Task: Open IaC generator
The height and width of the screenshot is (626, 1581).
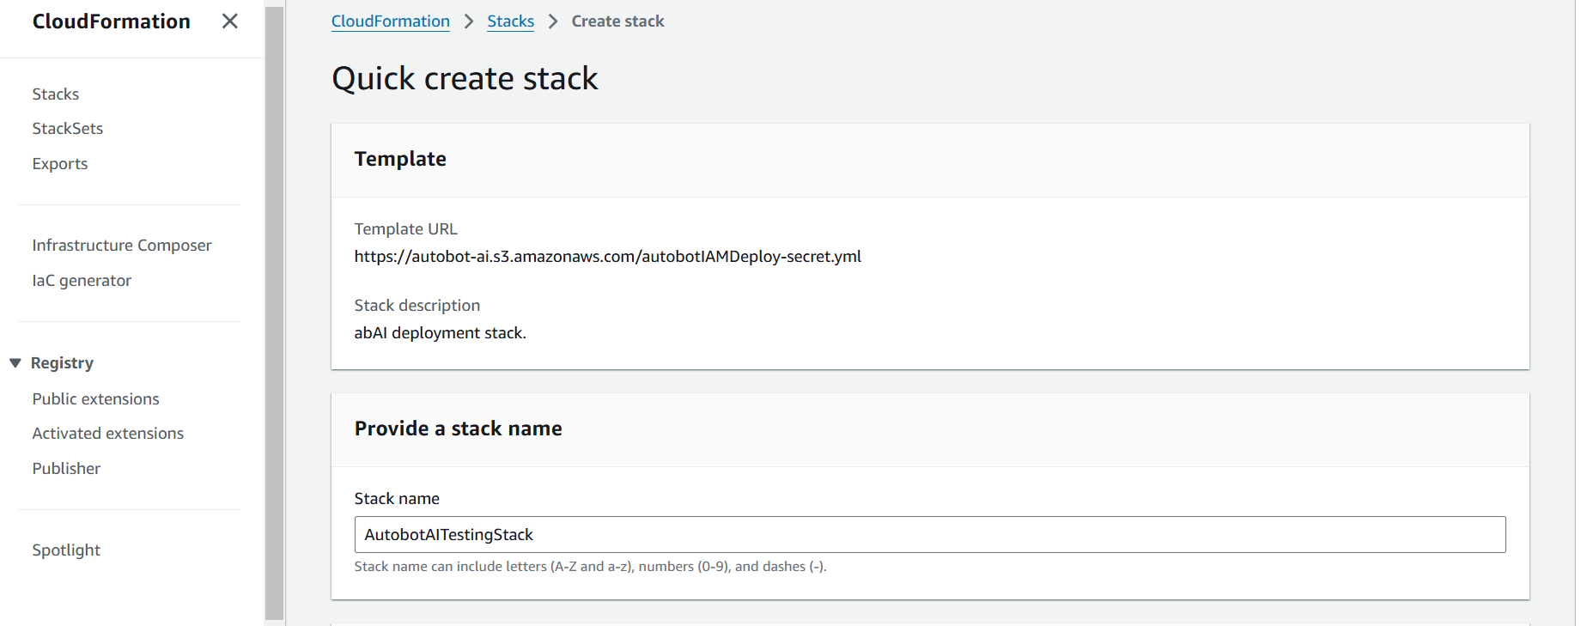Action: tap(82, 281)
